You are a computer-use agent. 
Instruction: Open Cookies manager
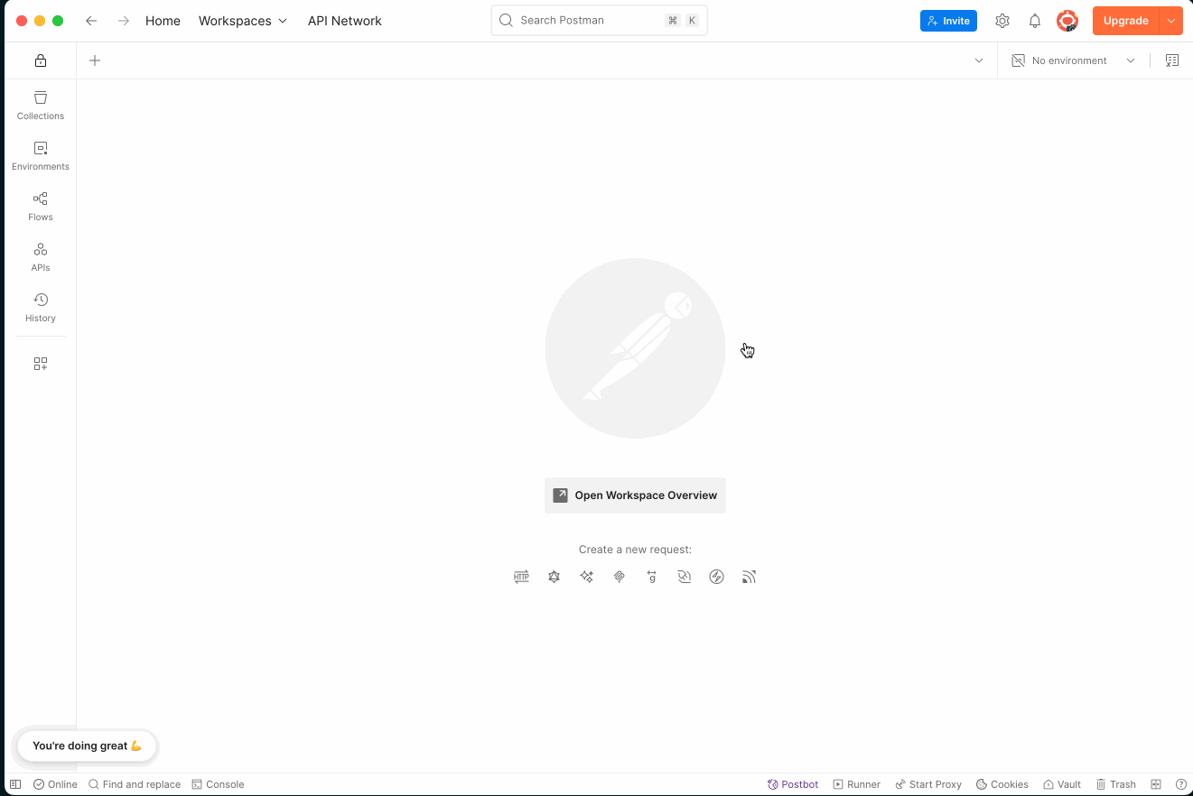1002,784
